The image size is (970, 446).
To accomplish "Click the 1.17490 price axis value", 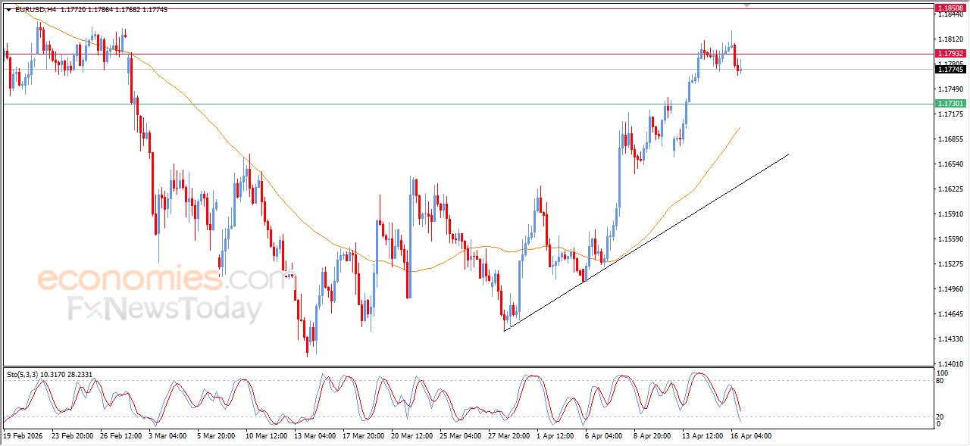I will coord(950,89).
